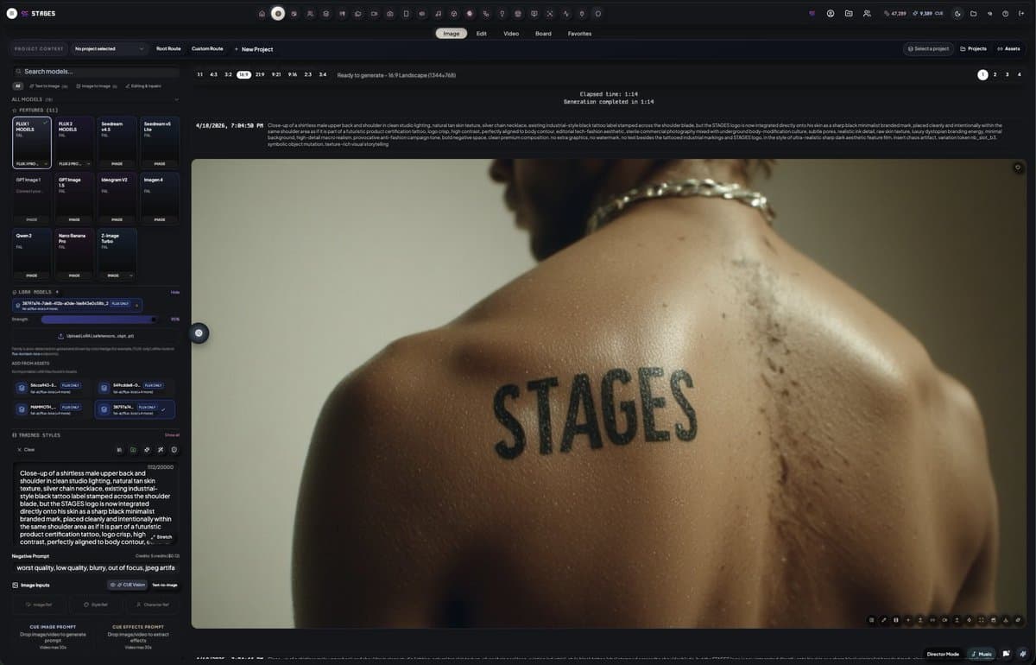Favorite the generated image with heart icon
The height and width of the screenshot is (665, 1036).
[x=1019, y=168]
